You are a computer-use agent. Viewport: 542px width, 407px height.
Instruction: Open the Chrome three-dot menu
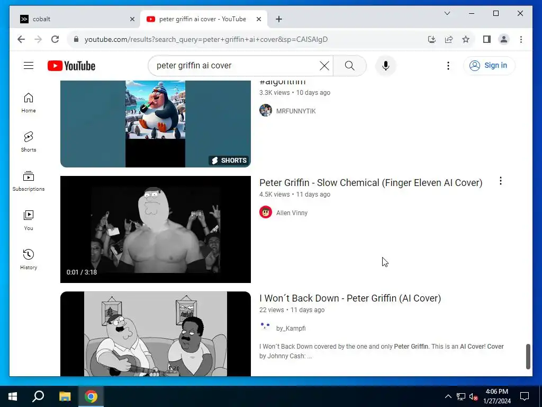521,39
